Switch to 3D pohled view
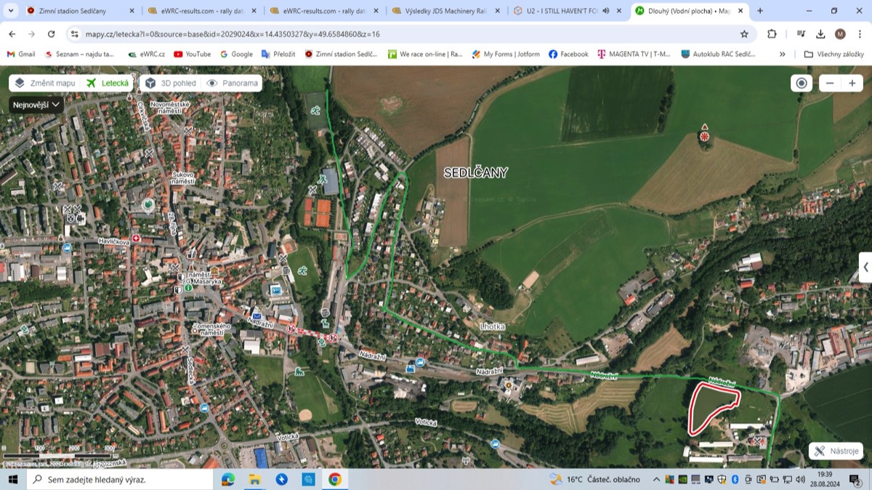 (x=171, y=83)
